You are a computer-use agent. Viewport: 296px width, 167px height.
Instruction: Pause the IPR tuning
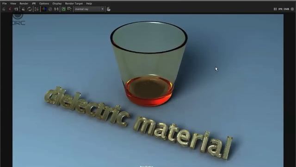coord(275,9)
